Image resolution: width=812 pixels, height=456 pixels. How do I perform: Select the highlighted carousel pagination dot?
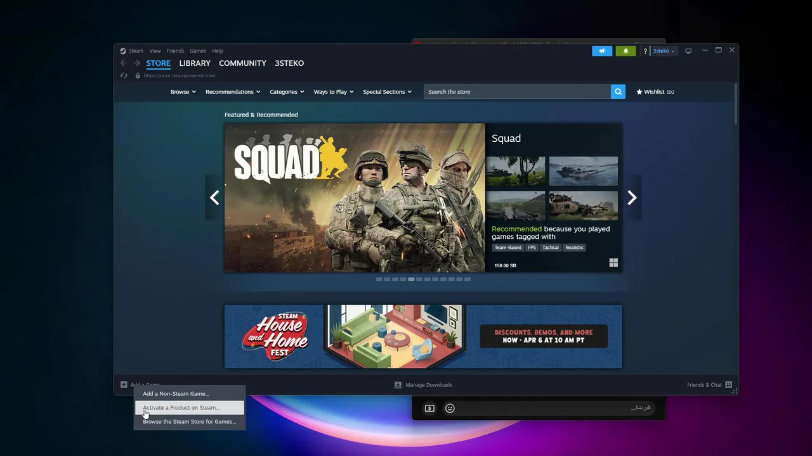(x=411, y=279)
